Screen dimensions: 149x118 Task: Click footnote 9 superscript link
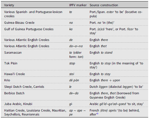click(x=98, y=113)
